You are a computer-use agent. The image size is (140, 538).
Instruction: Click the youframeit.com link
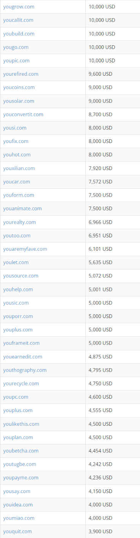(21, 343)
